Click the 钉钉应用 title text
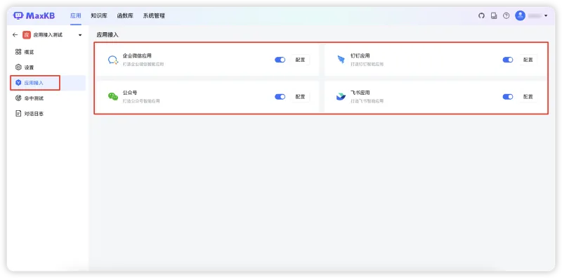The image size is (562, 278). click(360, 56)
